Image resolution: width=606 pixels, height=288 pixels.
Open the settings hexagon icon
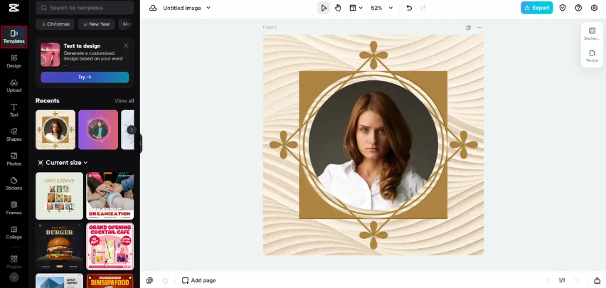point(594,8)
